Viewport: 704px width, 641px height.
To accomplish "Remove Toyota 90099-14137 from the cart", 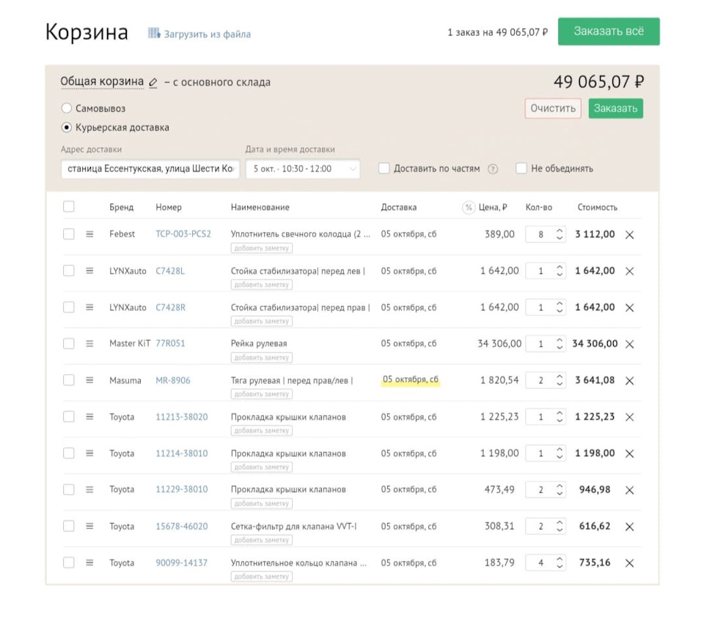I will click(629, 563).
